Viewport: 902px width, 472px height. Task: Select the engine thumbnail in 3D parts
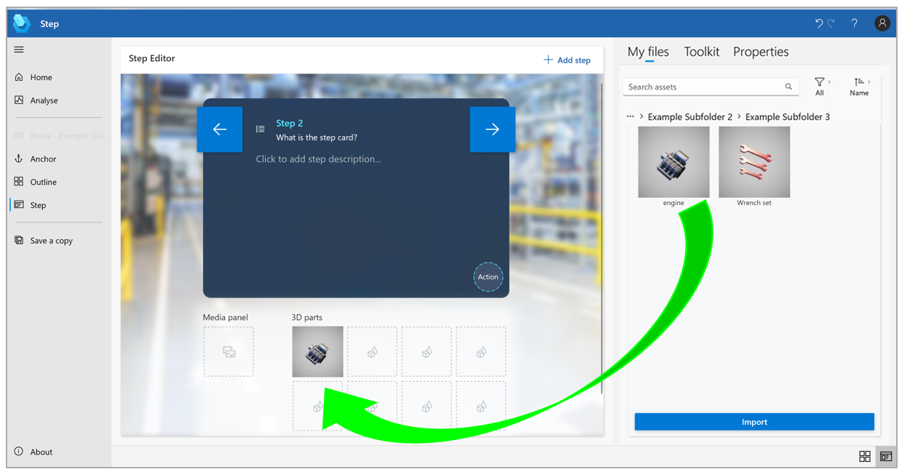(x=317, y=351)
